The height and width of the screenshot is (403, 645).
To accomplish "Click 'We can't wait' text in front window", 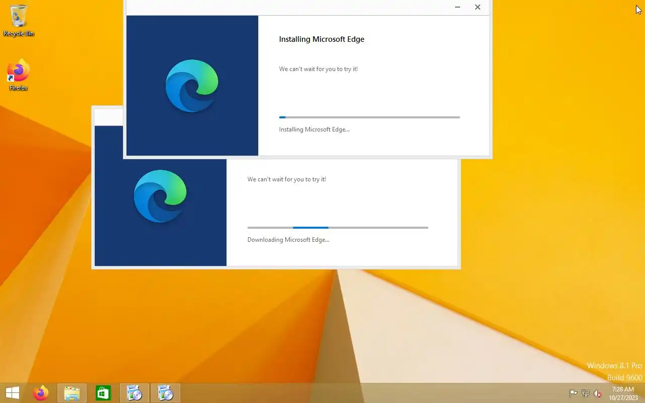I will pyautogui.click(x=318, y=69).
